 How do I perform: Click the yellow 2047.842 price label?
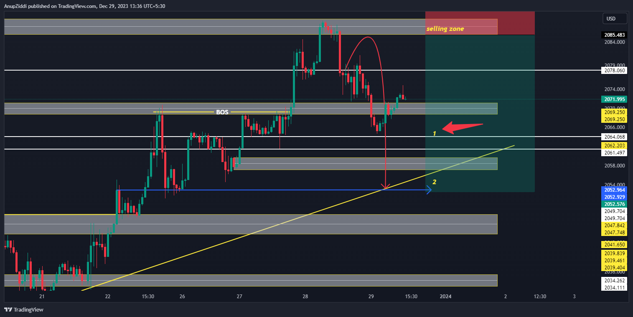pyautogui.click(x=615, y=226)
